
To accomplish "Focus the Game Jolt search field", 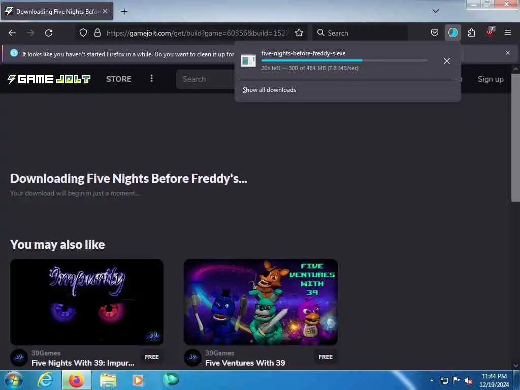I will (x=206, y=79).
